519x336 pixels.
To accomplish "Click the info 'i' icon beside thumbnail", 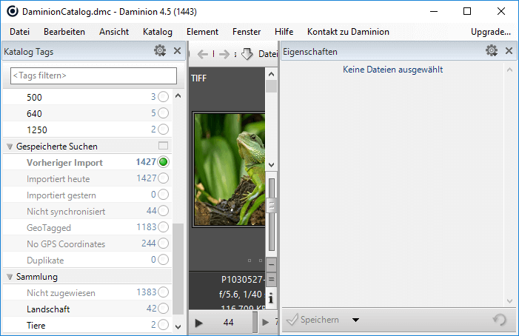I will tap(271, 298).
